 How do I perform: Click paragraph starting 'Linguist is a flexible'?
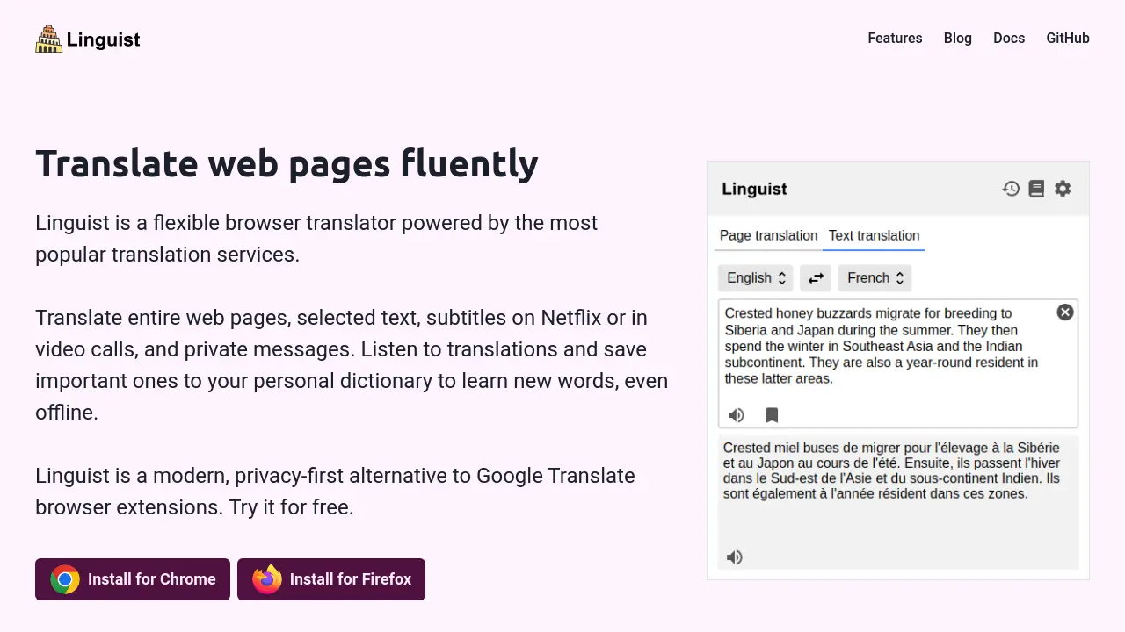click(x=316, y=239)
